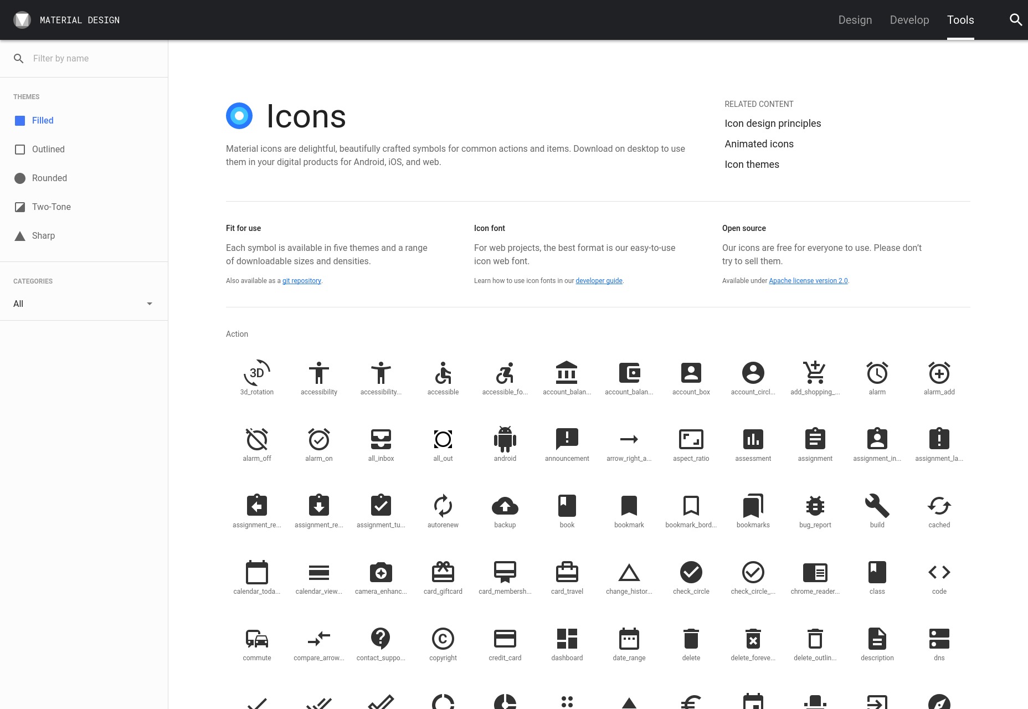Open Apache license version 2.0 link
This screenshot has height=709, width=1028.
click(808, 281)
